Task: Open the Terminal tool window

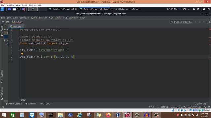Action: coord(31,104)
